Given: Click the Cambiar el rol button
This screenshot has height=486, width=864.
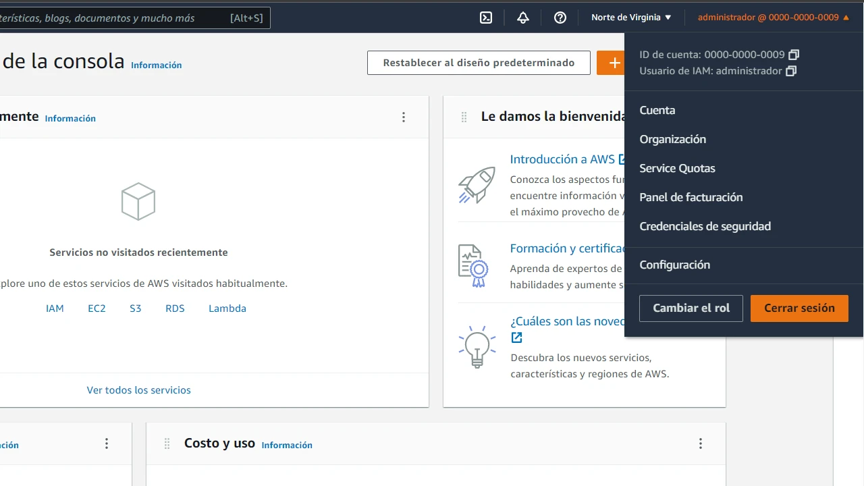Looking at the screenshot, I should (691, 308).
